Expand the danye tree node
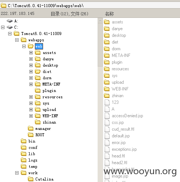 (x=31, y=59)
